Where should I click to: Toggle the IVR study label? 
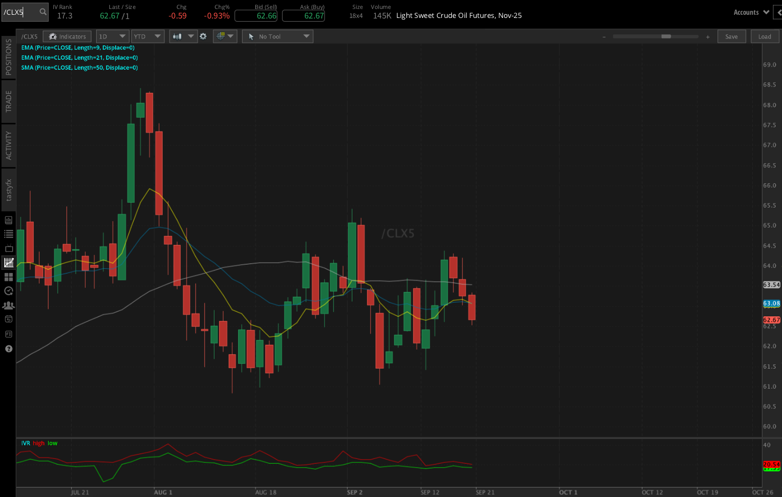point(25,443)
